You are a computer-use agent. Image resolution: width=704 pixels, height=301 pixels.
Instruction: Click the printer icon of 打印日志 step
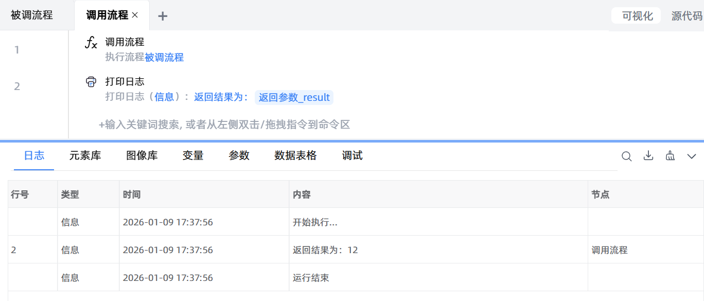(91, 82)
